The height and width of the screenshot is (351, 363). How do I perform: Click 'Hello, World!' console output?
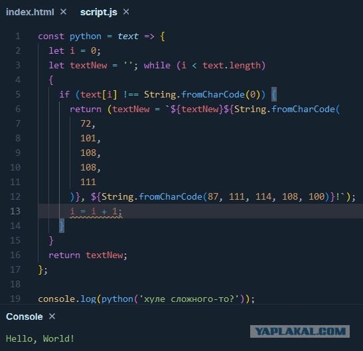40,339
